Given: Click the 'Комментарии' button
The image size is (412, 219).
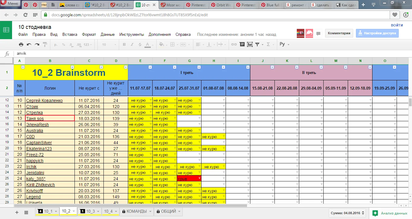Looking at the screenshot, I should pos(339,33).
